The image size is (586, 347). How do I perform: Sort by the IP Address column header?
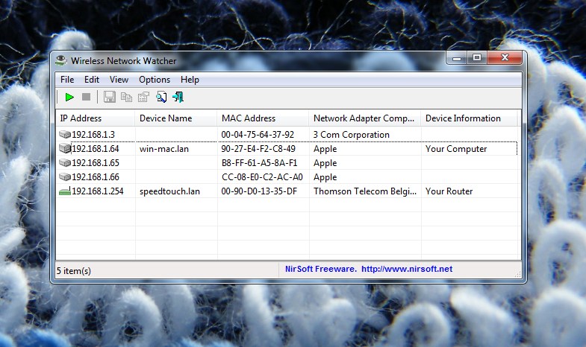pyautogui.click(x=95, y=118)
